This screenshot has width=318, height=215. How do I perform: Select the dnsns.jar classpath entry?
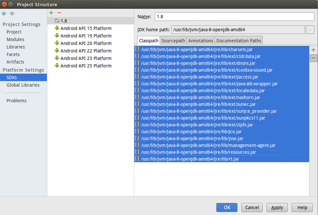coord(222,63)
